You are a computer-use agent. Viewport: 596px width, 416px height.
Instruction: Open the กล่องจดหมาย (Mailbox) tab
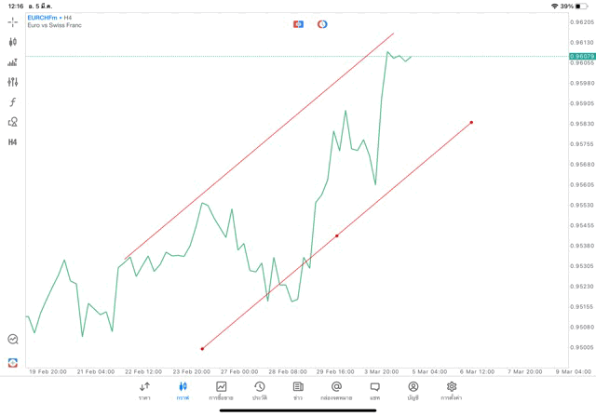pos(336,390)
